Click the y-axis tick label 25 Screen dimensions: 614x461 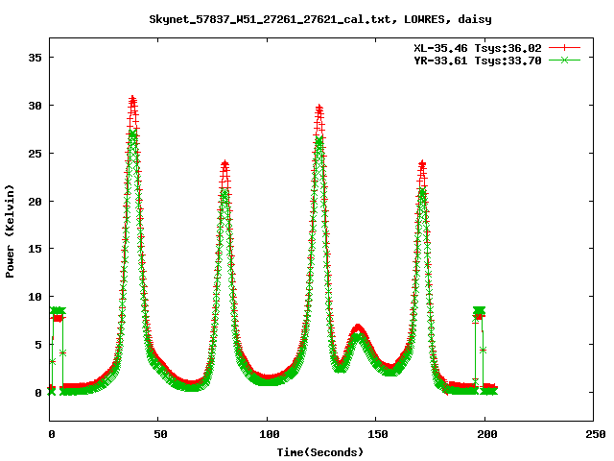(x=35, y=154)
